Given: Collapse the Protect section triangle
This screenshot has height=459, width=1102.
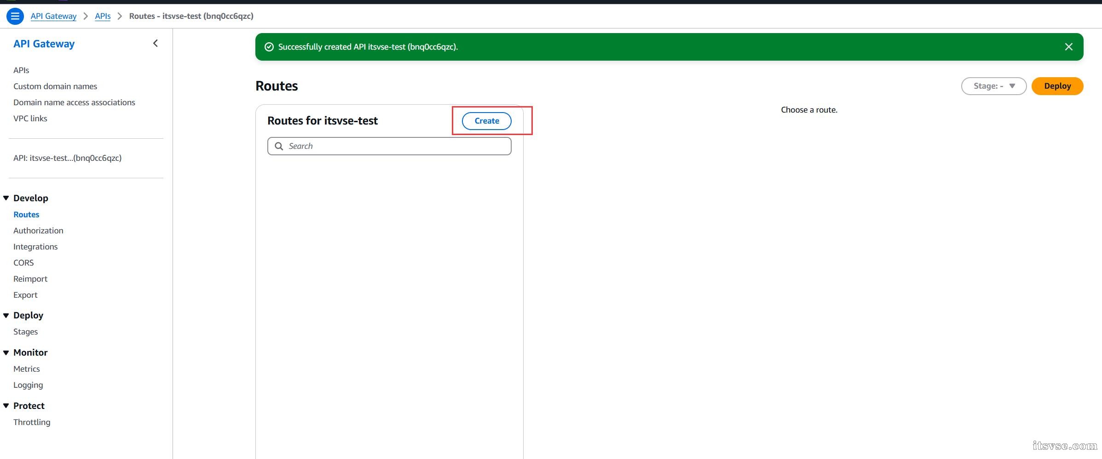Looking at the screenshot, I should 6,406.
